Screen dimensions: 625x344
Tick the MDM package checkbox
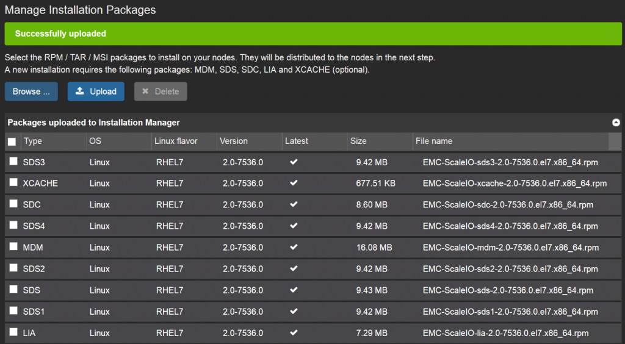tap(13, 246)
